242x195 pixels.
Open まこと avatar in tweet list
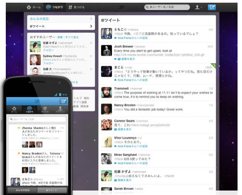click(x=107, y=71)
